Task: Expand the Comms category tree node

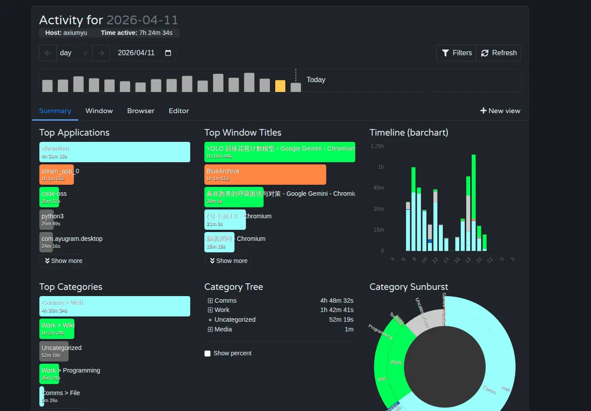Action: pos(210,301)
